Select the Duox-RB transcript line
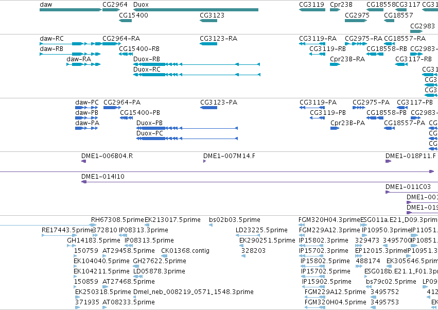 pyautogui.click(x=197, y=64)
